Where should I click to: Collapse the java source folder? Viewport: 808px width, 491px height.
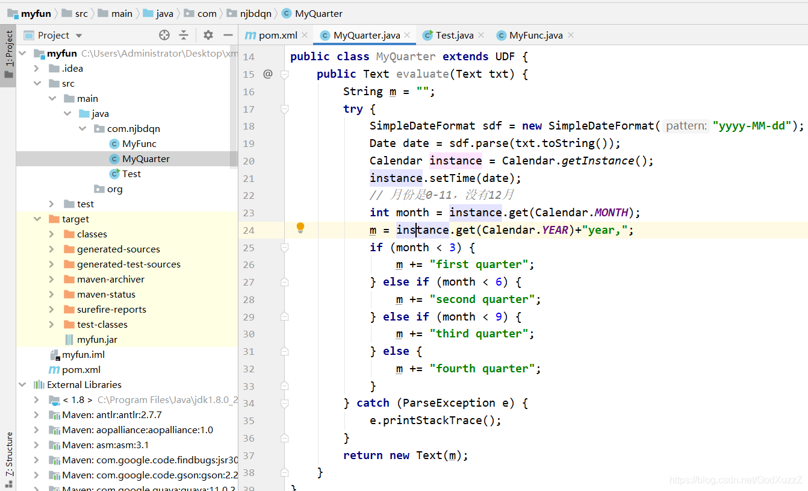click(67, 113)
